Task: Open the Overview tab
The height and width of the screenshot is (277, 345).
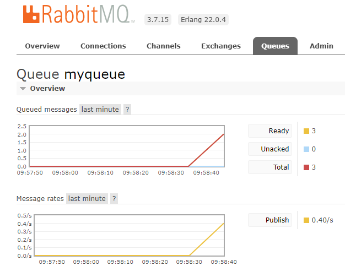Action: coord(42,46)
